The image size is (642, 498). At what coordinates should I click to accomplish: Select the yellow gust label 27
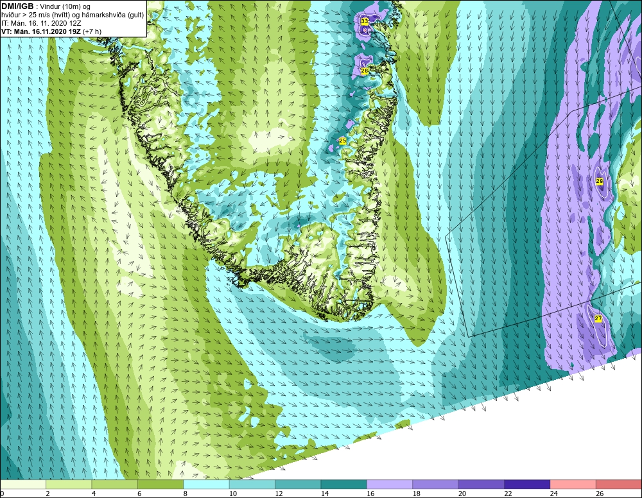coord(598,318)
